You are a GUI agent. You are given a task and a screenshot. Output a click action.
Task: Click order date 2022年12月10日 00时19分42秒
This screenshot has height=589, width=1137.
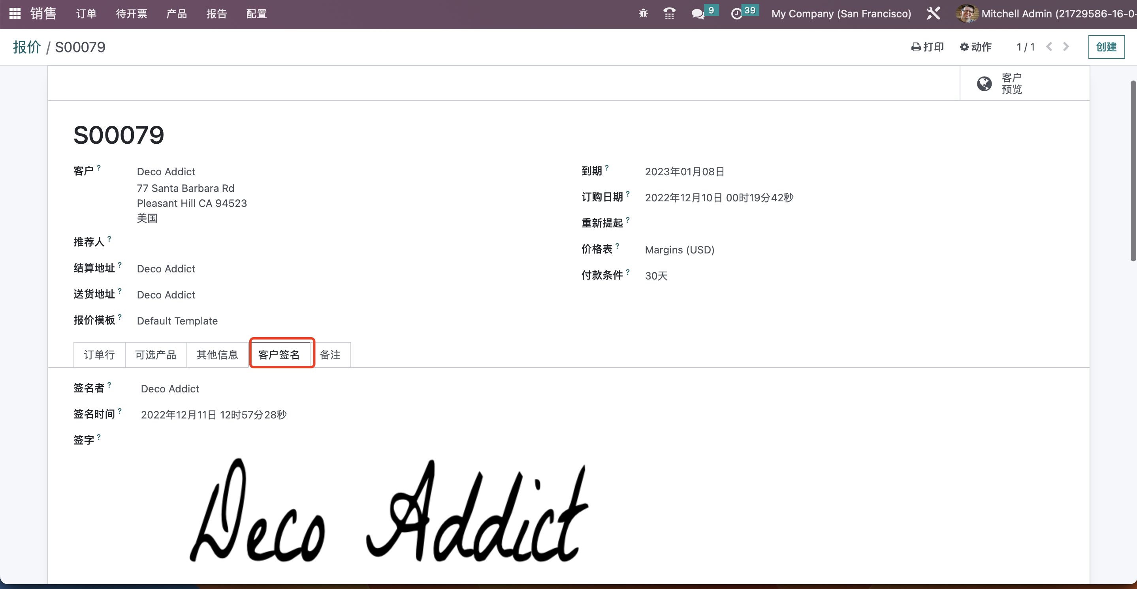[x=719, y=198]
